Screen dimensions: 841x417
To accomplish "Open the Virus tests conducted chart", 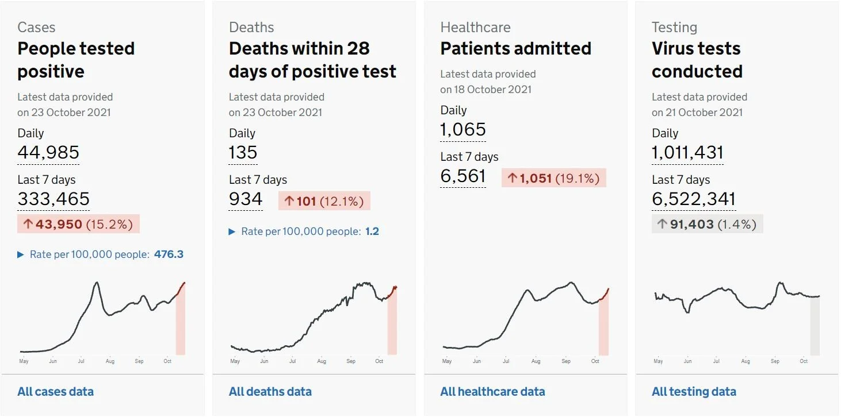I will coord(737,322).
